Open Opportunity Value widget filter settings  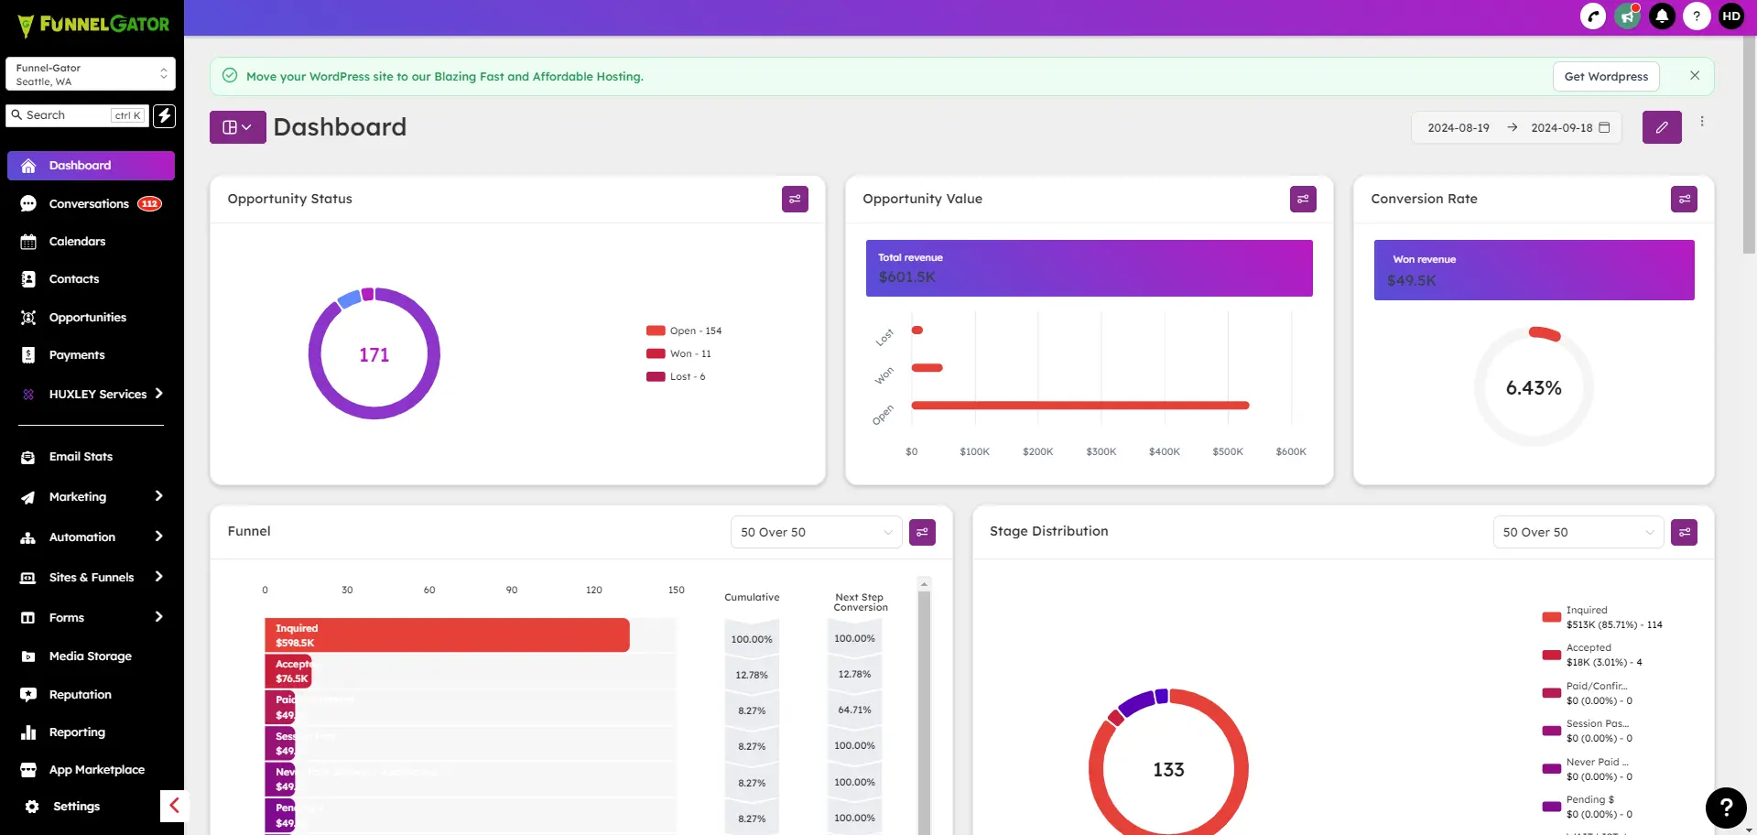1303,199
